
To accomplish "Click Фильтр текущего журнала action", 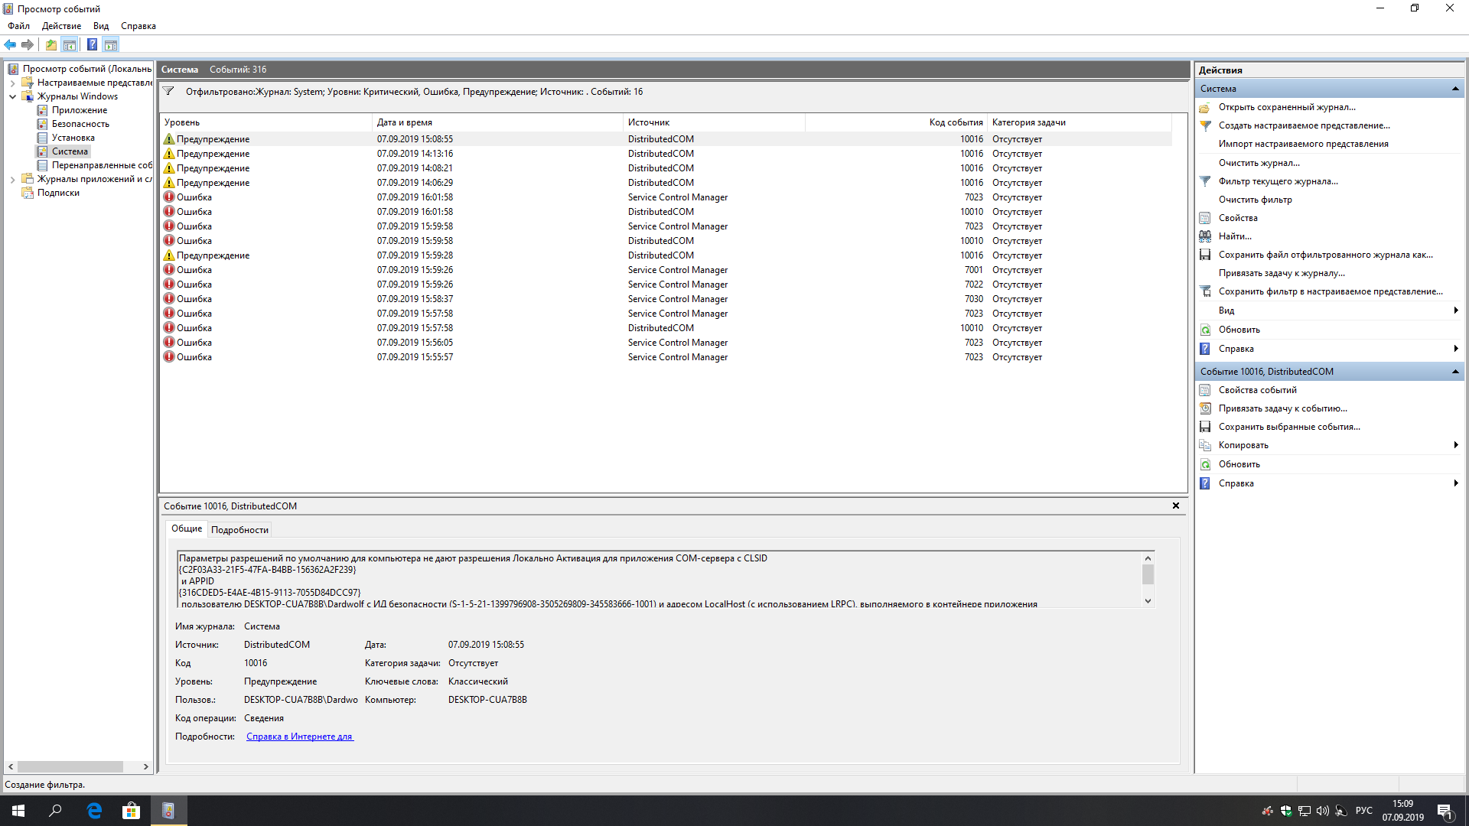I will click(1278, 181).
